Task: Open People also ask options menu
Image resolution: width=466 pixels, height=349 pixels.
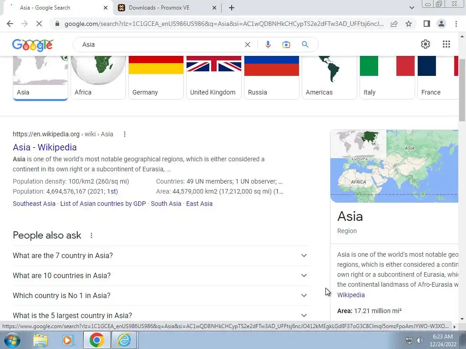Action: click(x=91, y=235)
